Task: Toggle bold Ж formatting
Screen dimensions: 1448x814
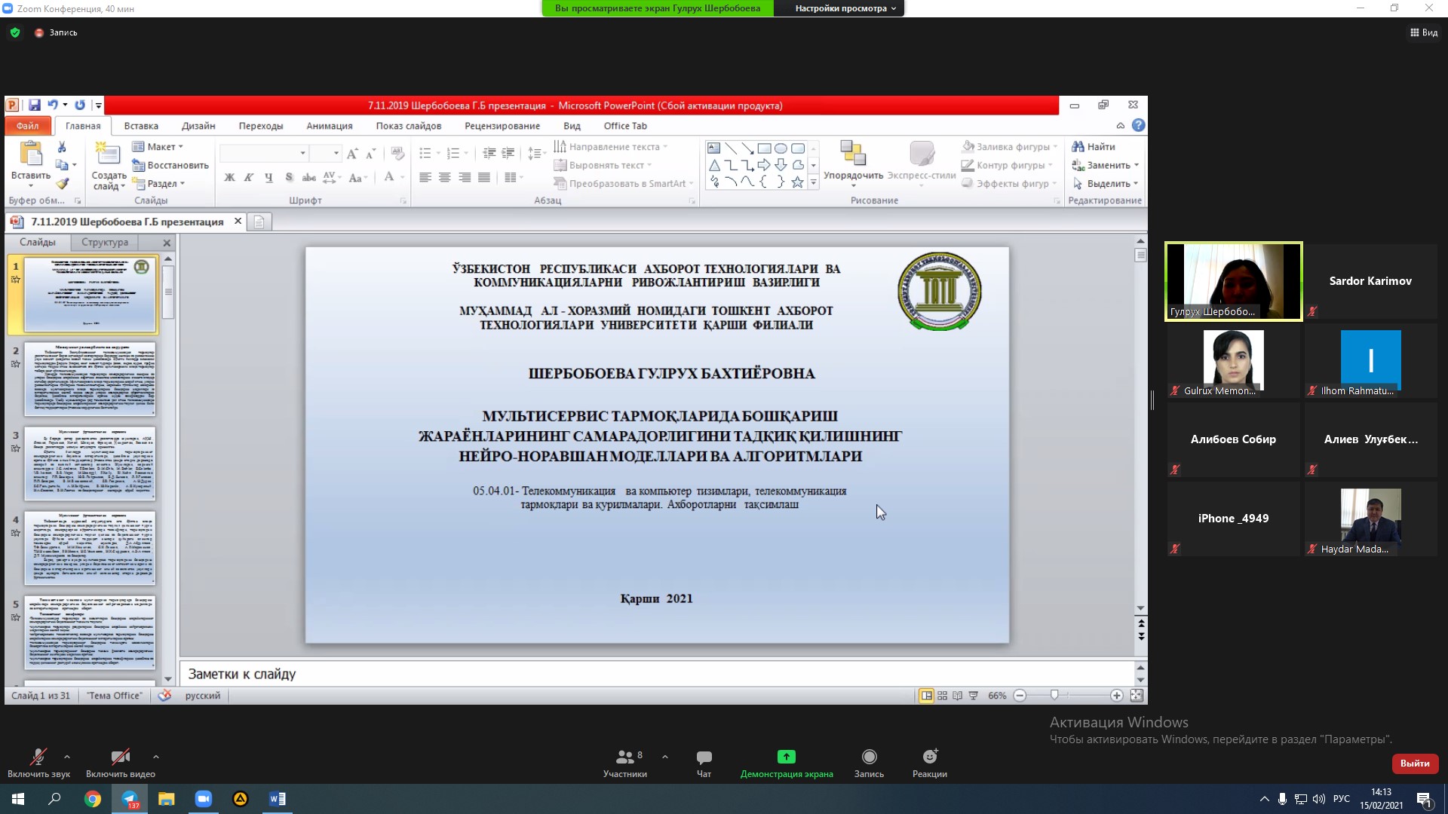Action: (229, 177)
